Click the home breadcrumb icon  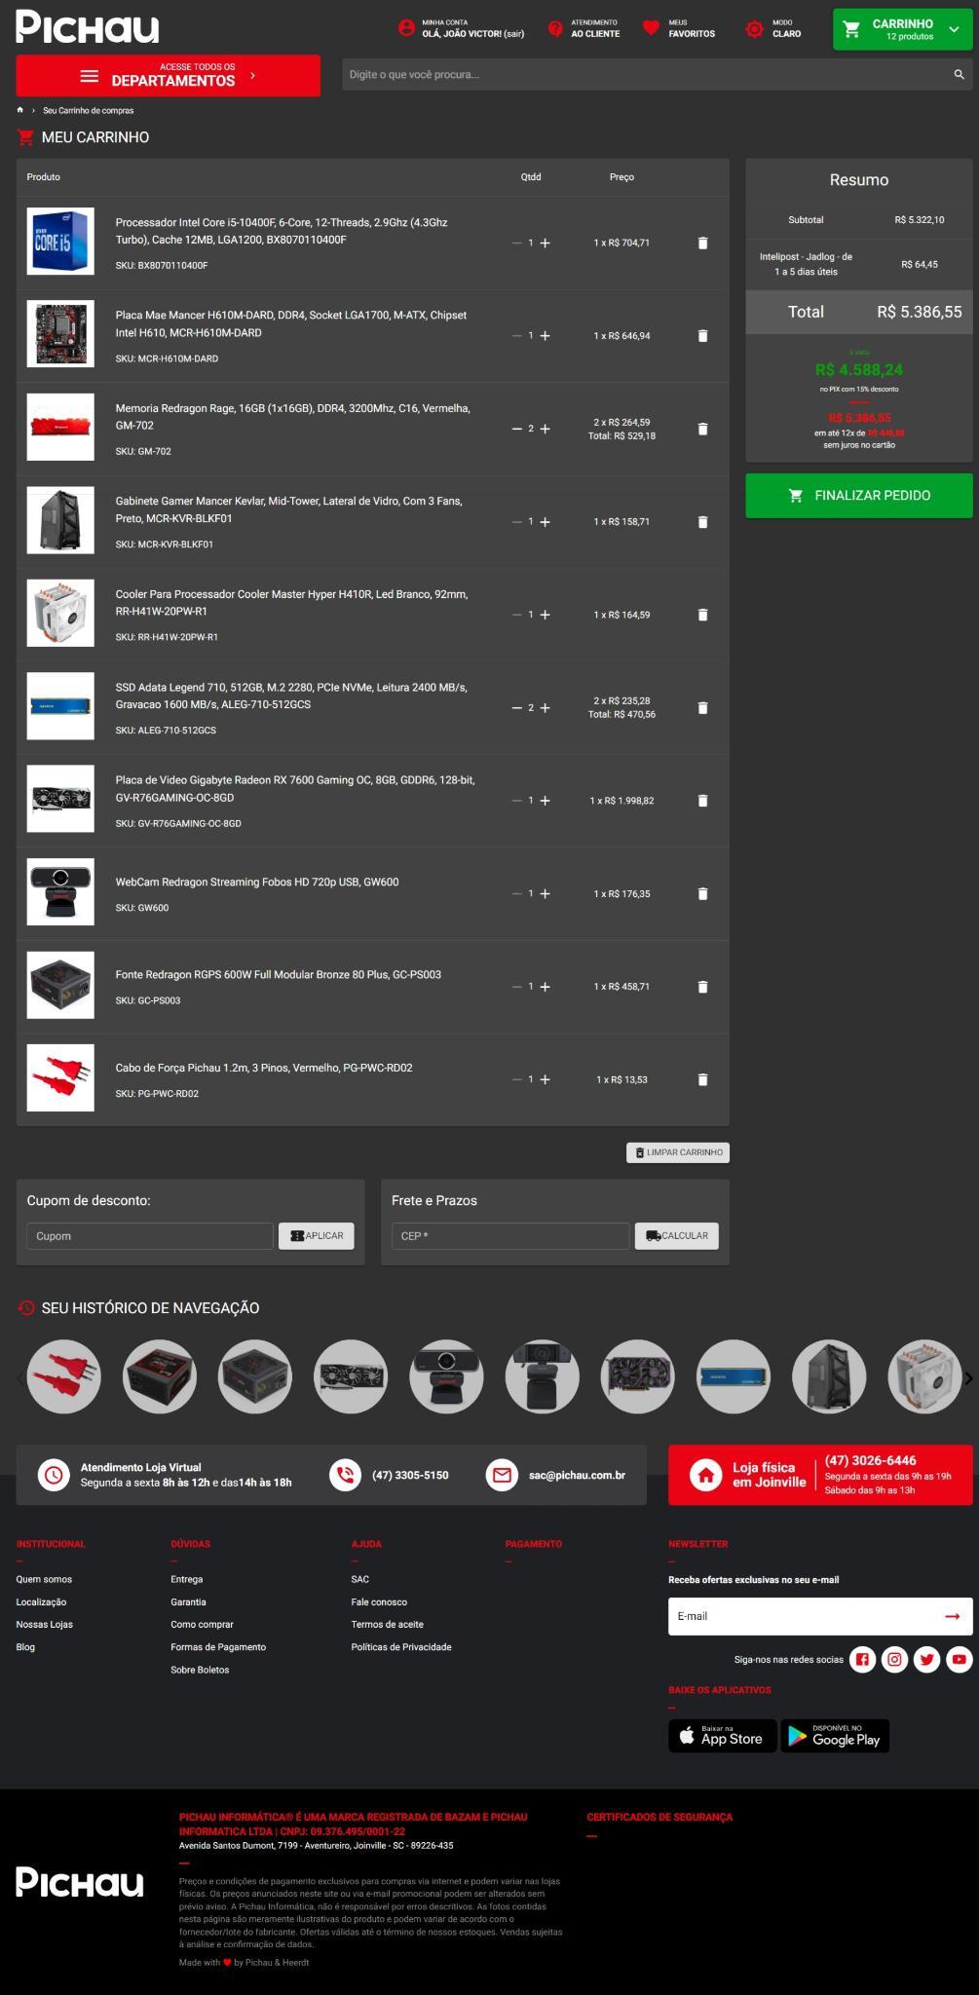(x=20, y=110)
